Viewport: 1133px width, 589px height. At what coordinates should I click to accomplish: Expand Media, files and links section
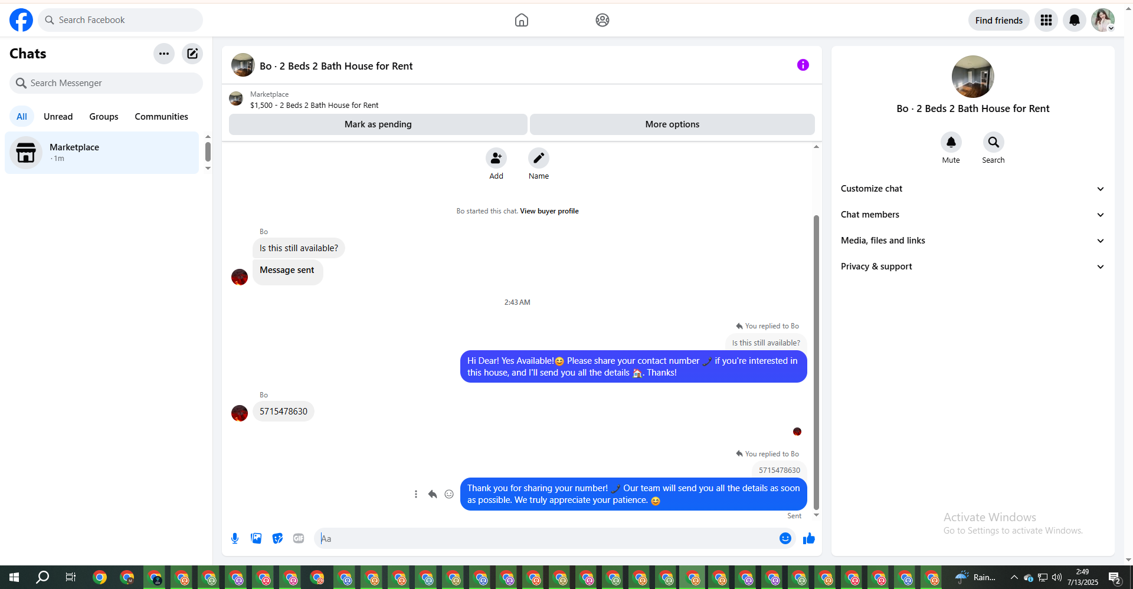point(972,241)
